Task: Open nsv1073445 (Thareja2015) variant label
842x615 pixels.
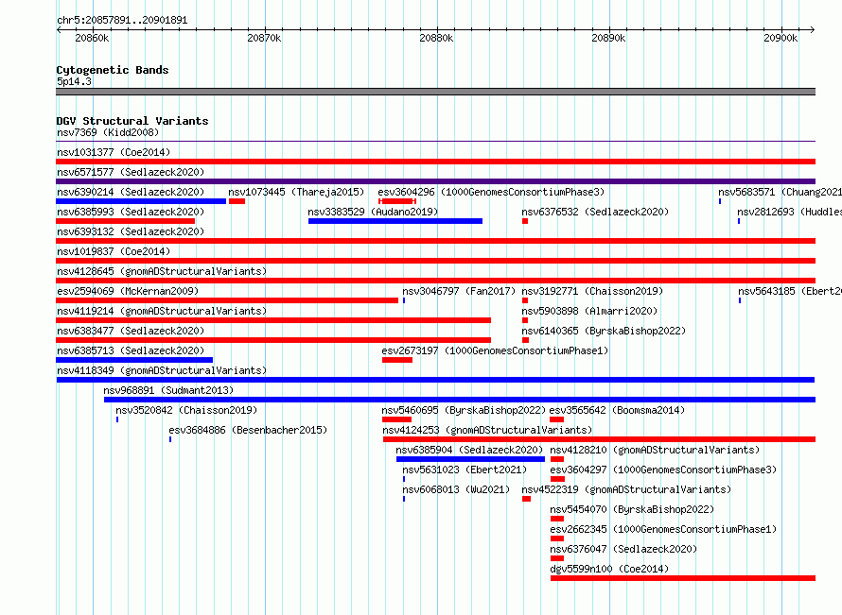Action: pyautogui.click(x=296, y=192)
